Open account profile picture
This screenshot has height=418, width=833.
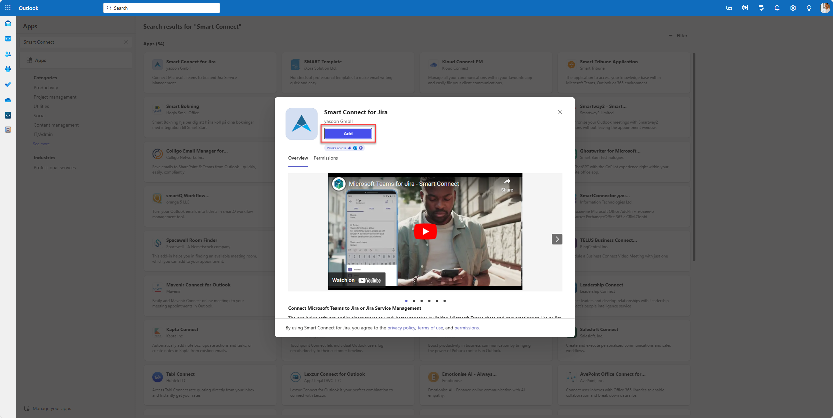pos(825,8)
